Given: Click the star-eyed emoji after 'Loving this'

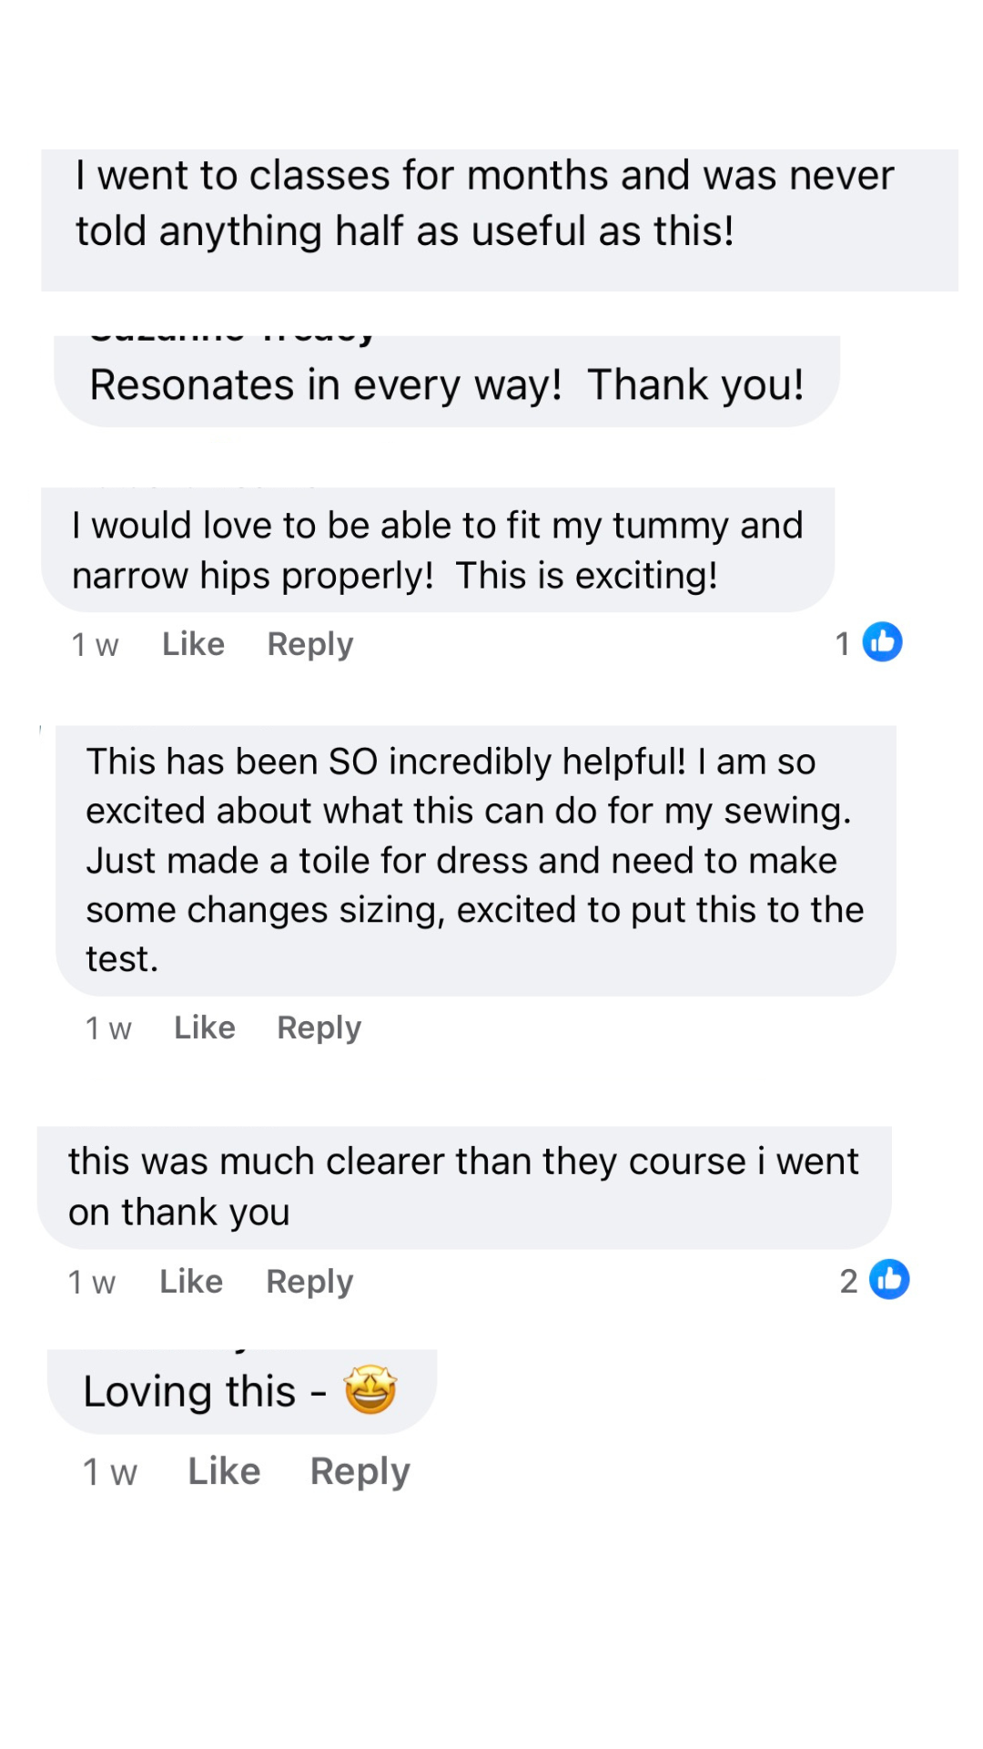Looking at the screenshot, I should tap(370, 1390).
